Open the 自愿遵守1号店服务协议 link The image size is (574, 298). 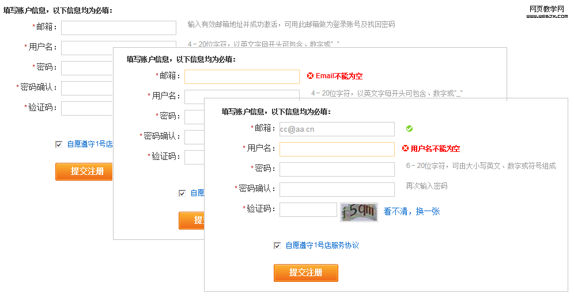pos(322,246)
